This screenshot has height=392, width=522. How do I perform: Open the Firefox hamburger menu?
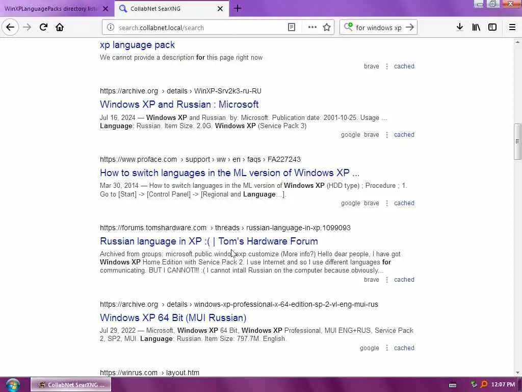512,28
